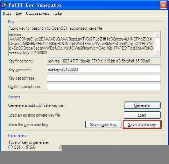
Task: Click 'Save the generated key' text
Action: coord(28,125)
